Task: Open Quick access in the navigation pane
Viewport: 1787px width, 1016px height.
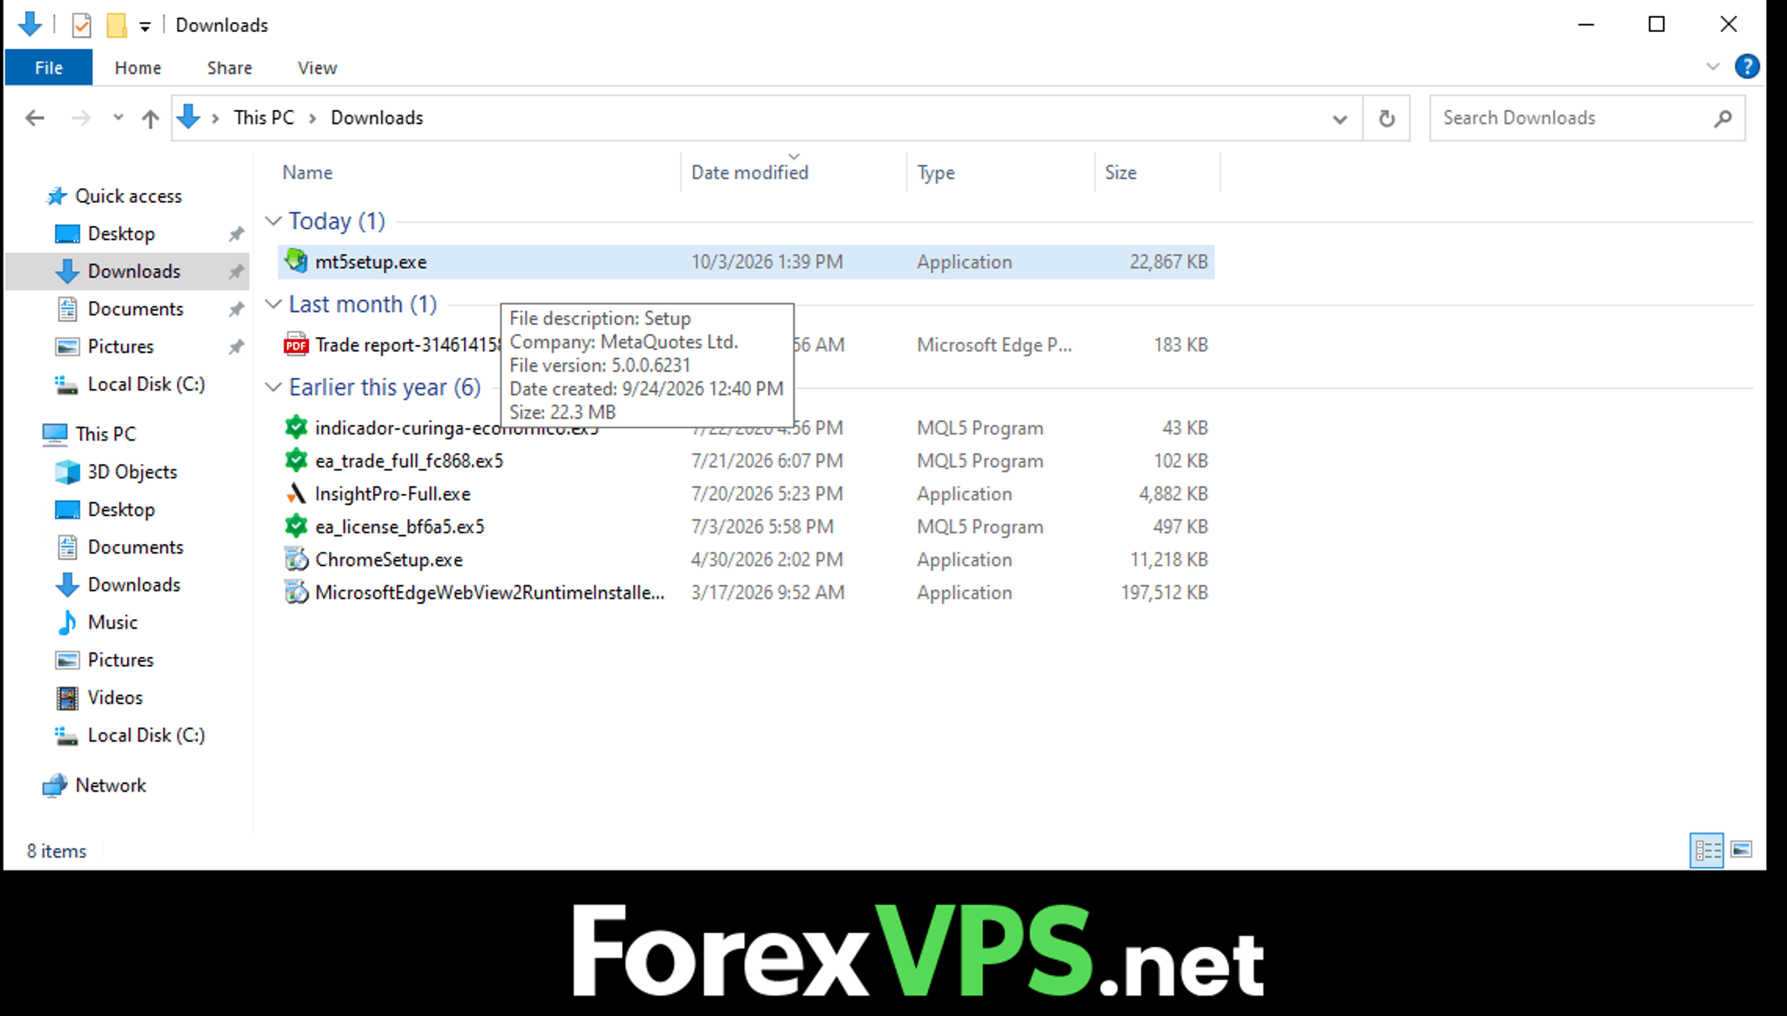Action: (128, 196)
